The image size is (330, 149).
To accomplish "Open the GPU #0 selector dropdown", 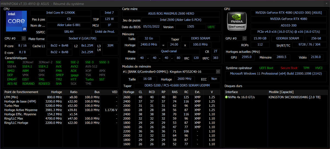I will coord(244,39).
